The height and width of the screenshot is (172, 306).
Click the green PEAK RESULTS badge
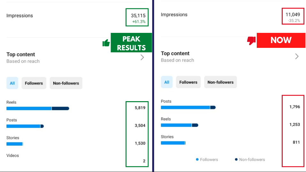[131, 43]
